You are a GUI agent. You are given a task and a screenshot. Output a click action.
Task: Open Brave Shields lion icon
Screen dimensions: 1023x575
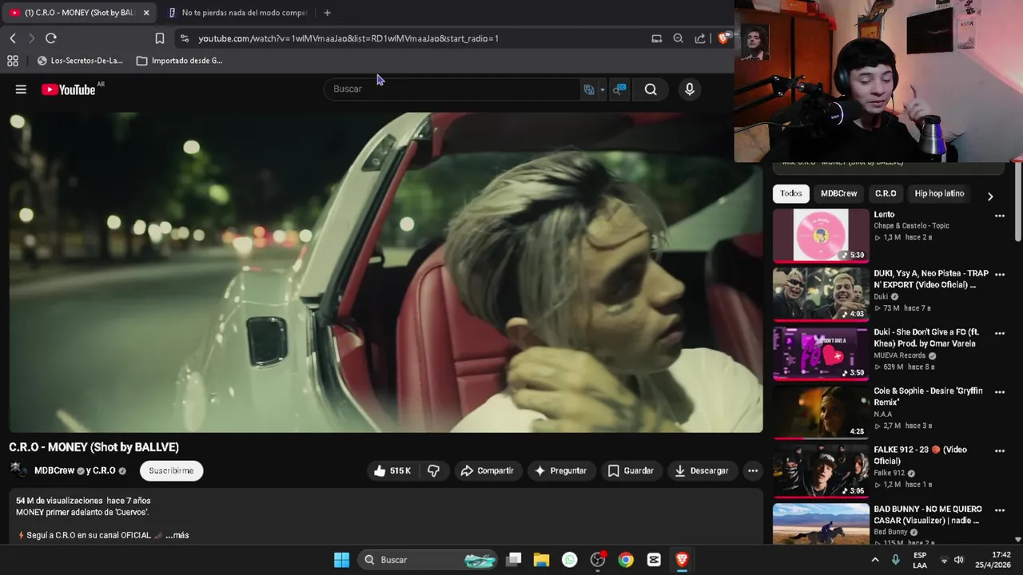723,38
